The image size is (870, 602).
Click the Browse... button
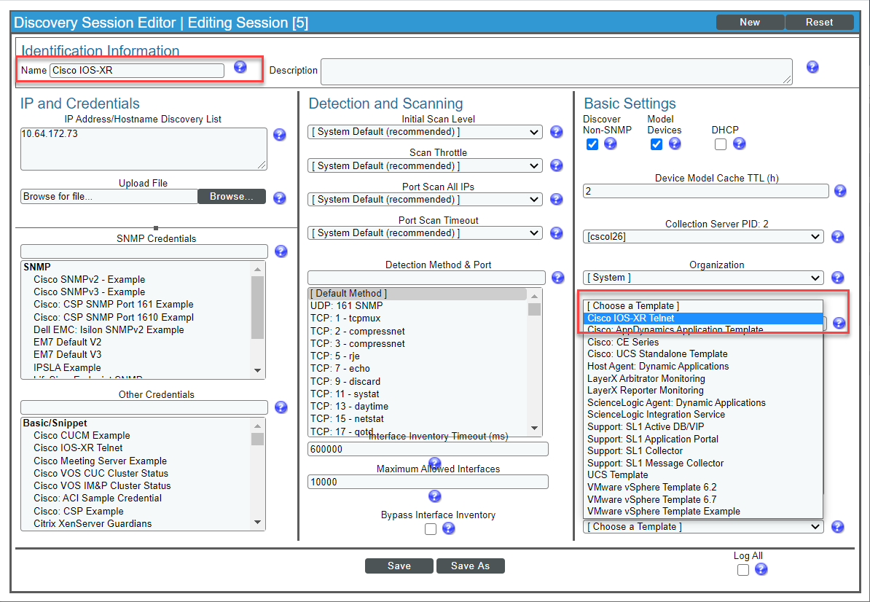[232, 196]
